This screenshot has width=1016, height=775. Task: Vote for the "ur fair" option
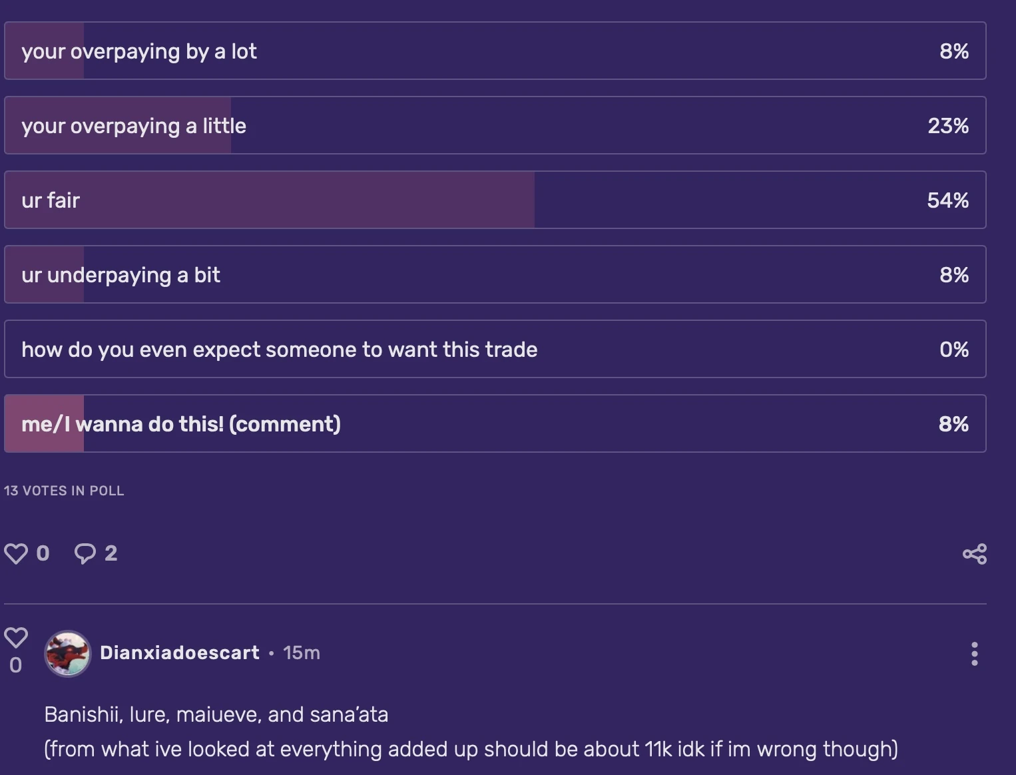tap(495, 200)
